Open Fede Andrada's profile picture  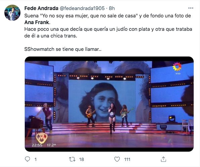[x=12, y=13]
